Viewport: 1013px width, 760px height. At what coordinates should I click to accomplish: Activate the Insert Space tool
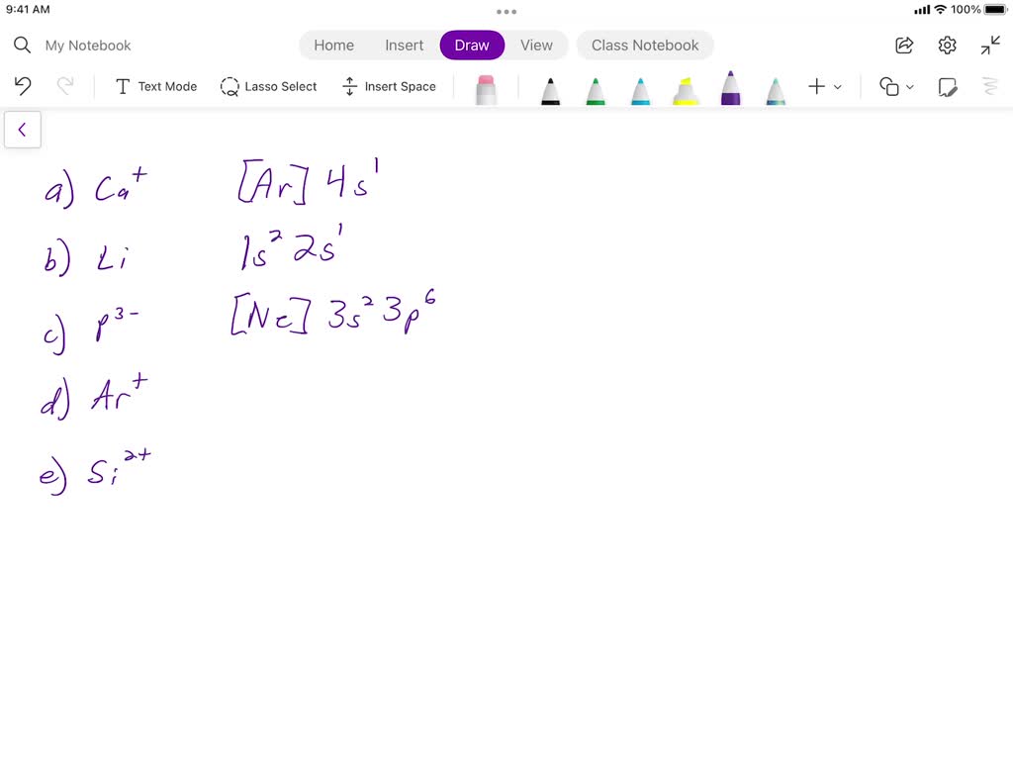(390, 86)
